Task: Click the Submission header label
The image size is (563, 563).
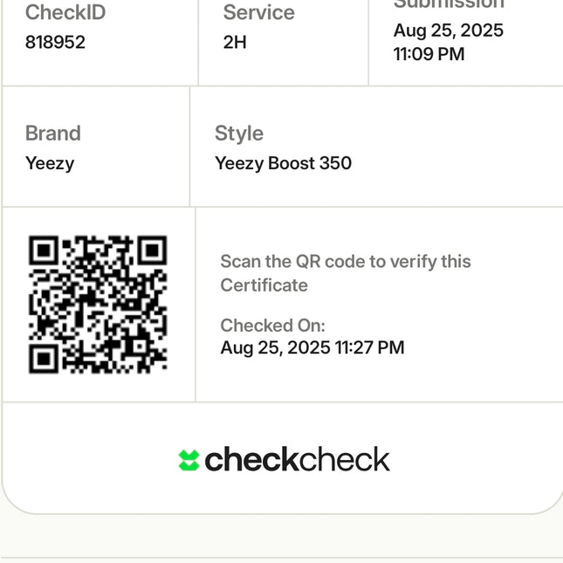Action: point(449,3)
